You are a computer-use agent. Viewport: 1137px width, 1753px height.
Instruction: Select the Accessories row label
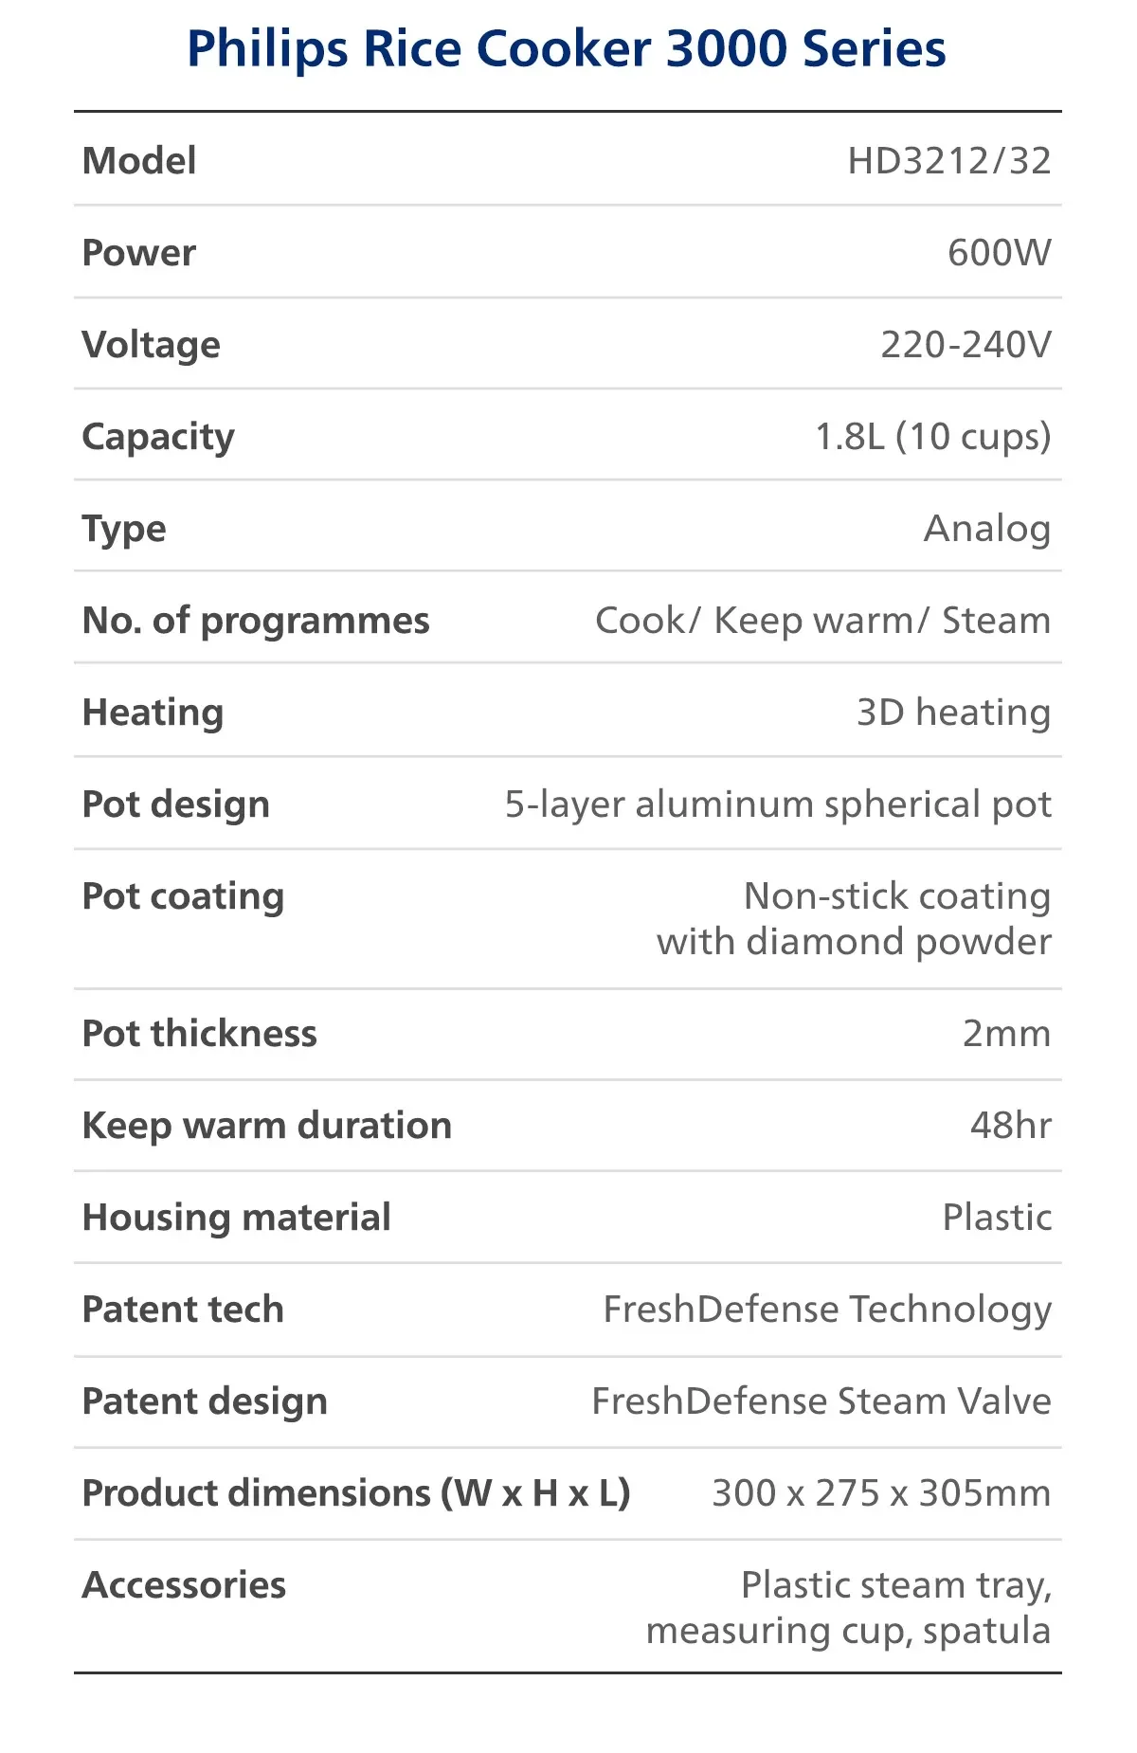tap(184, 1585)
